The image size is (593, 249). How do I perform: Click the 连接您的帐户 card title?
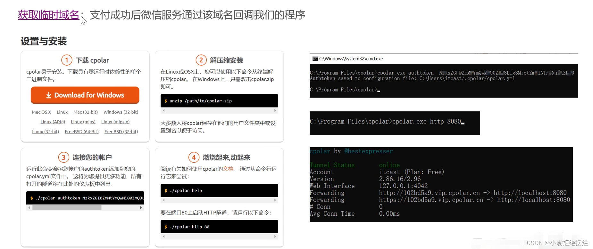tap(92, 157)
